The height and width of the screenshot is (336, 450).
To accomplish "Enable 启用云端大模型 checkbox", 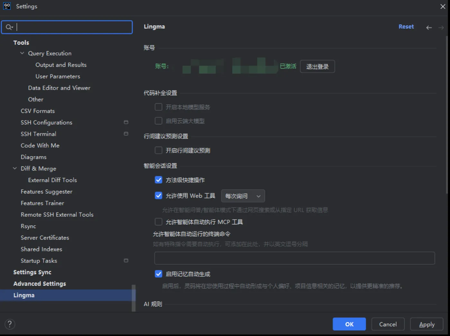I will pos(158,121).
